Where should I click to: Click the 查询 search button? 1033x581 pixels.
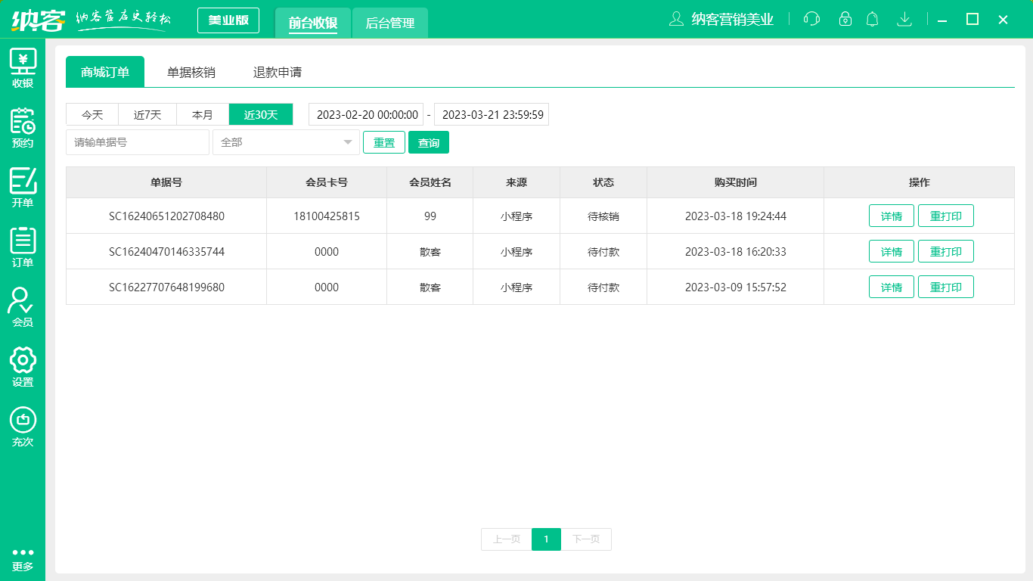click(x=429, y=142)
